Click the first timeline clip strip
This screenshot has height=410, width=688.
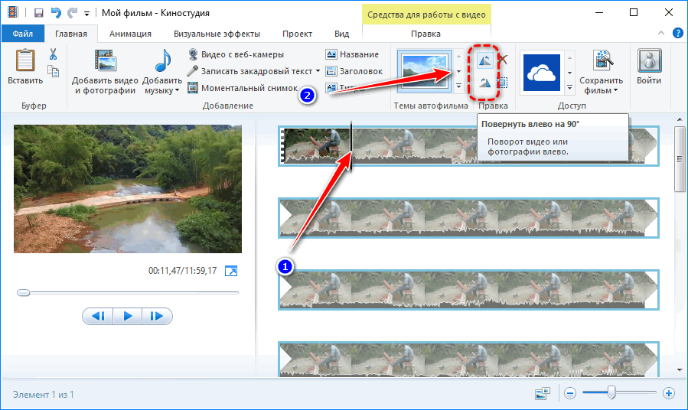pos(468,146)
